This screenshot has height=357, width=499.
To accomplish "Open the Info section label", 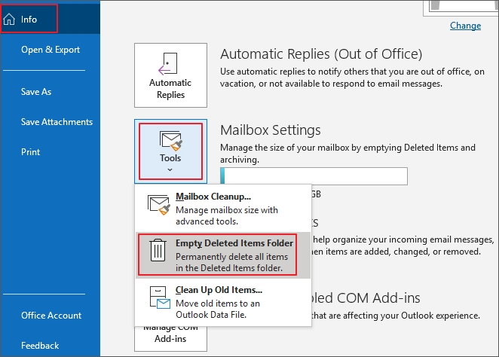I will pyautogui.click(x=29, y=20).
